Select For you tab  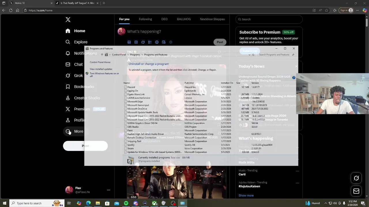[x=124, y=19]
